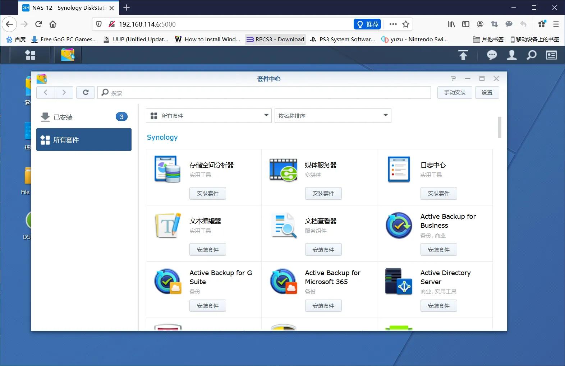The width and height of the screenshot is (565, 366).
Task: Open the DSM main menu grid icon
Action: coord(30,55)
